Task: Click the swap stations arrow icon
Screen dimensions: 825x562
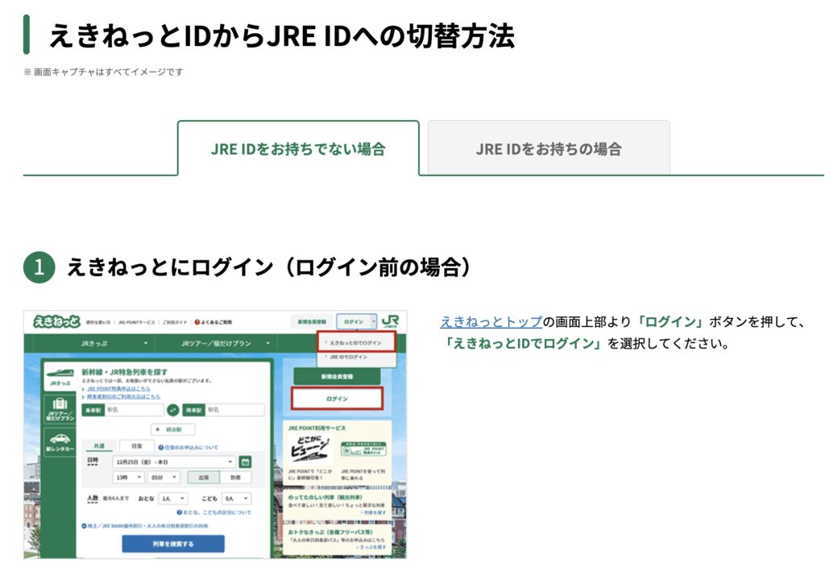Action: click(172, 410)
